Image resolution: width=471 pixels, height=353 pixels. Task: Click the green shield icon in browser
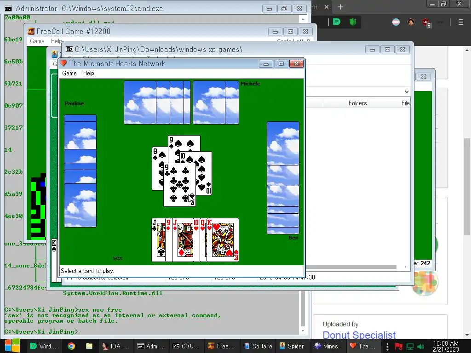(353, 22)
